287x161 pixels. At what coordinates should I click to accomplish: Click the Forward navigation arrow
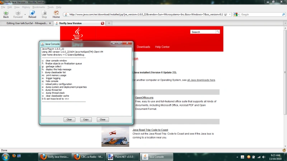click(x=18, y=14)
